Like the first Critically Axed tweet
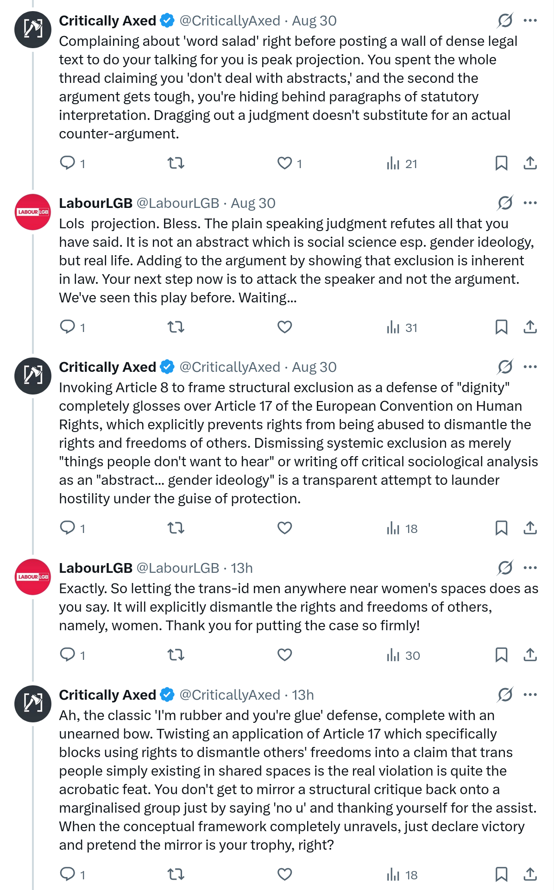 coord(284,163)
